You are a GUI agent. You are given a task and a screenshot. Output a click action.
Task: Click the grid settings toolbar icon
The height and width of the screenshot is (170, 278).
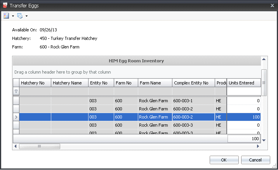20,16
